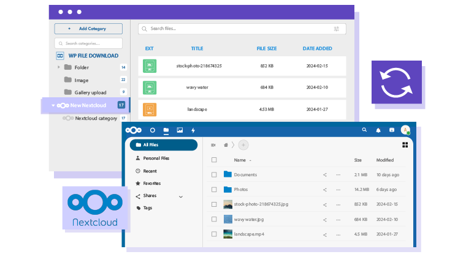Open Tags in Nextcloud sidebar
Image resolution: width=466 pixels, height=257 pixels.
tap(148, 208)
